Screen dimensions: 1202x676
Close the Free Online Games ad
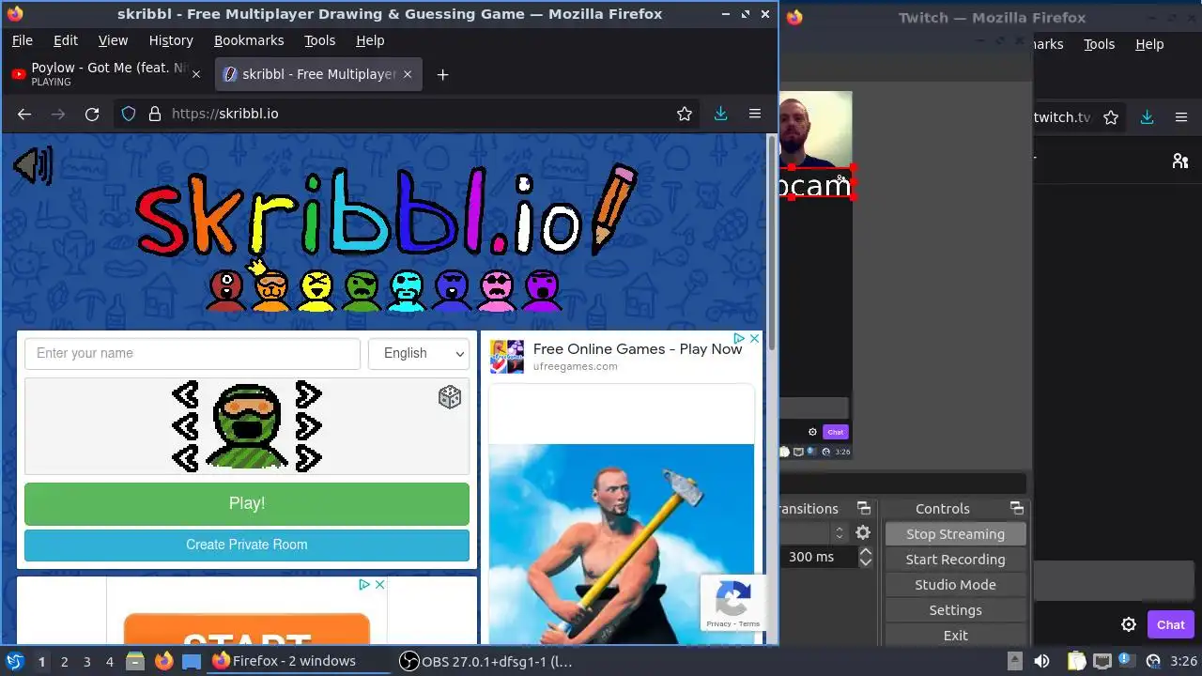tap(753, 338)
